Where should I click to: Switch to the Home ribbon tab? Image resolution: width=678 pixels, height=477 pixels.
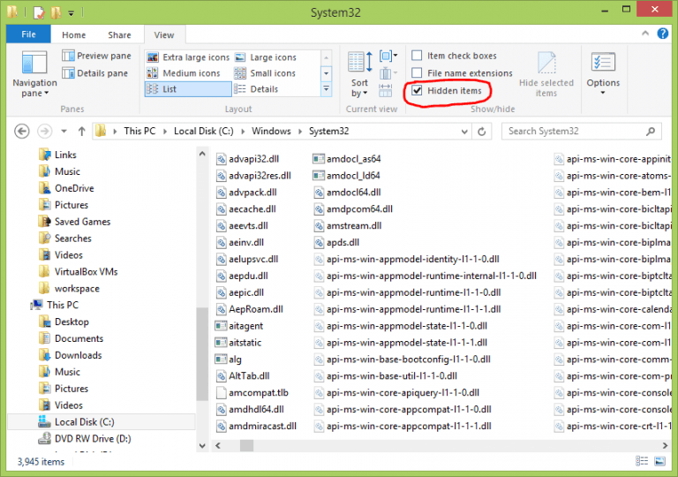74,35
